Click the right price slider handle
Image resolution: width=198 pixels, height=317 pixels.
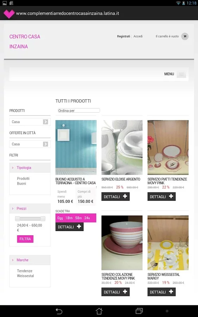(43, 218)
